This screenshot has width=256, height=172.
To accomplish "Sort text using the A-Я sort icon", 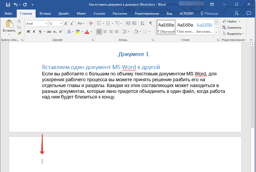I will point(142,23).
